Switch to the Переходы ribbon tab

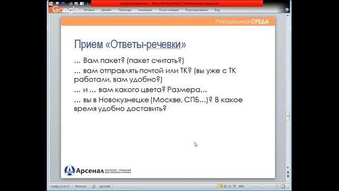tap(125, 10)
